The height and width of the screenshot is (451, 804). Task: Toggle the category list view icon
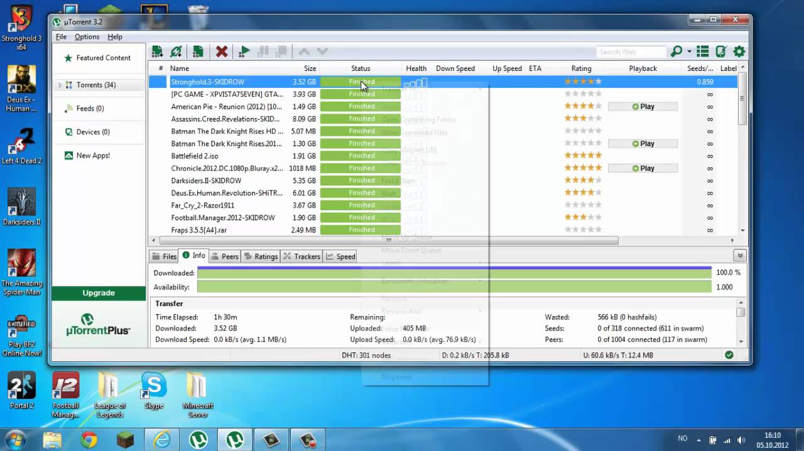click(703, 52)
